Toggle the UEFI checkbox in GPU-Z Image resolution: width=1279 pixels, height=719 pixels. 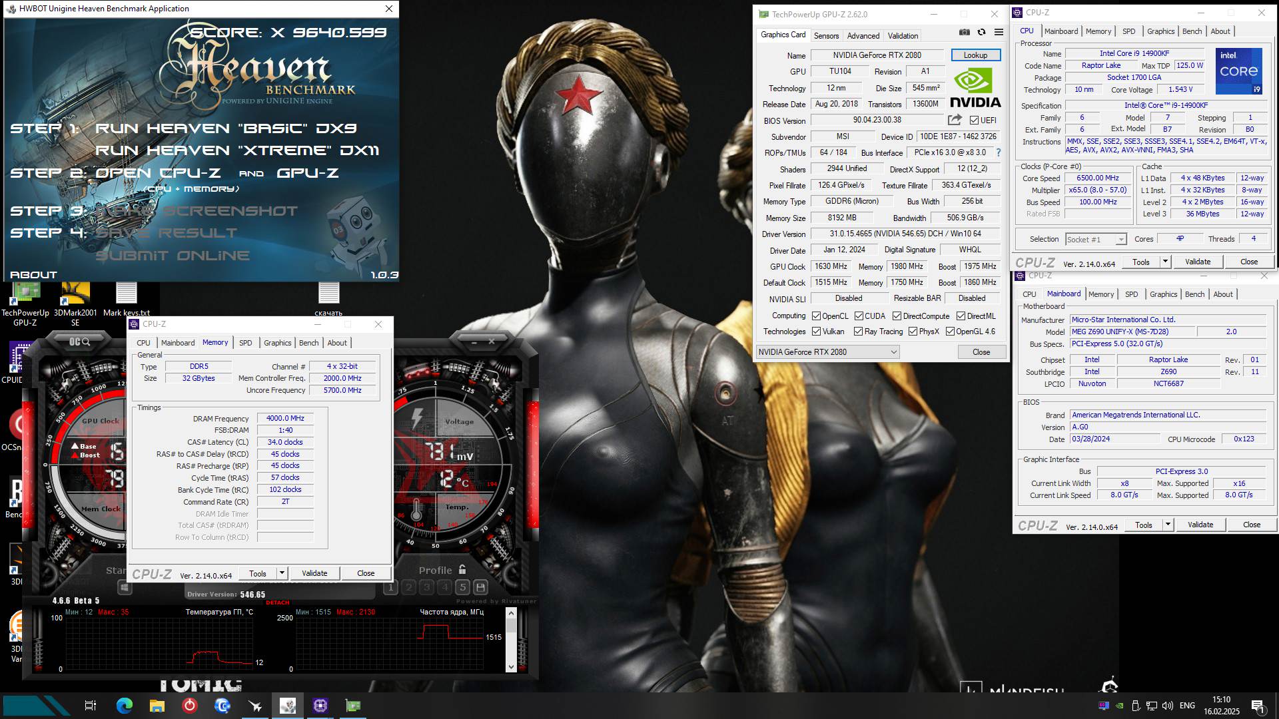974,120
